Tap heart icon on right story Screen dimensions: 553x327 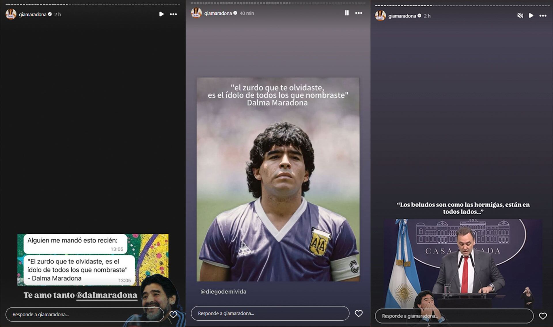(543, 316)
